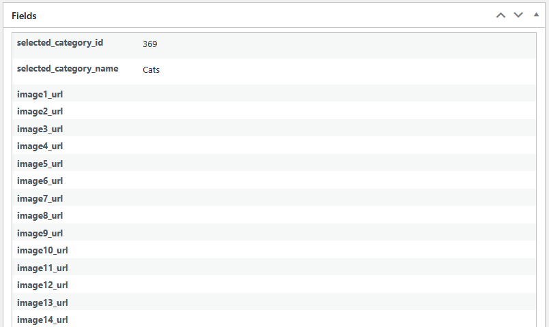The image size is (549, 327).
Task: Collapse the Fields panel with triangle toggle
Action: (536, 14)
